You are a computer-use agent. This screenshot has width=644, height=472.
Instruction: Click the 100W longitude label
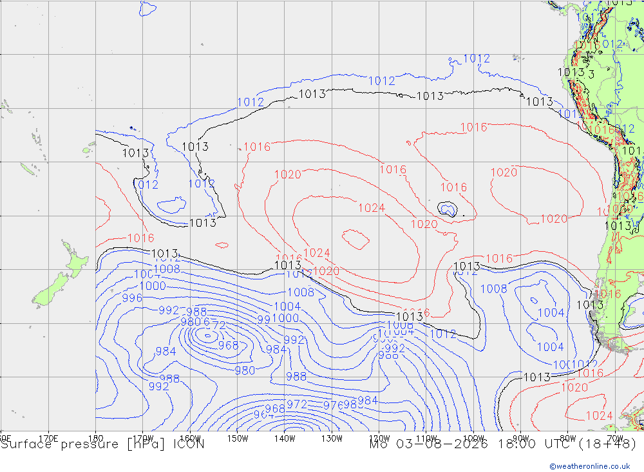point(473,439)
